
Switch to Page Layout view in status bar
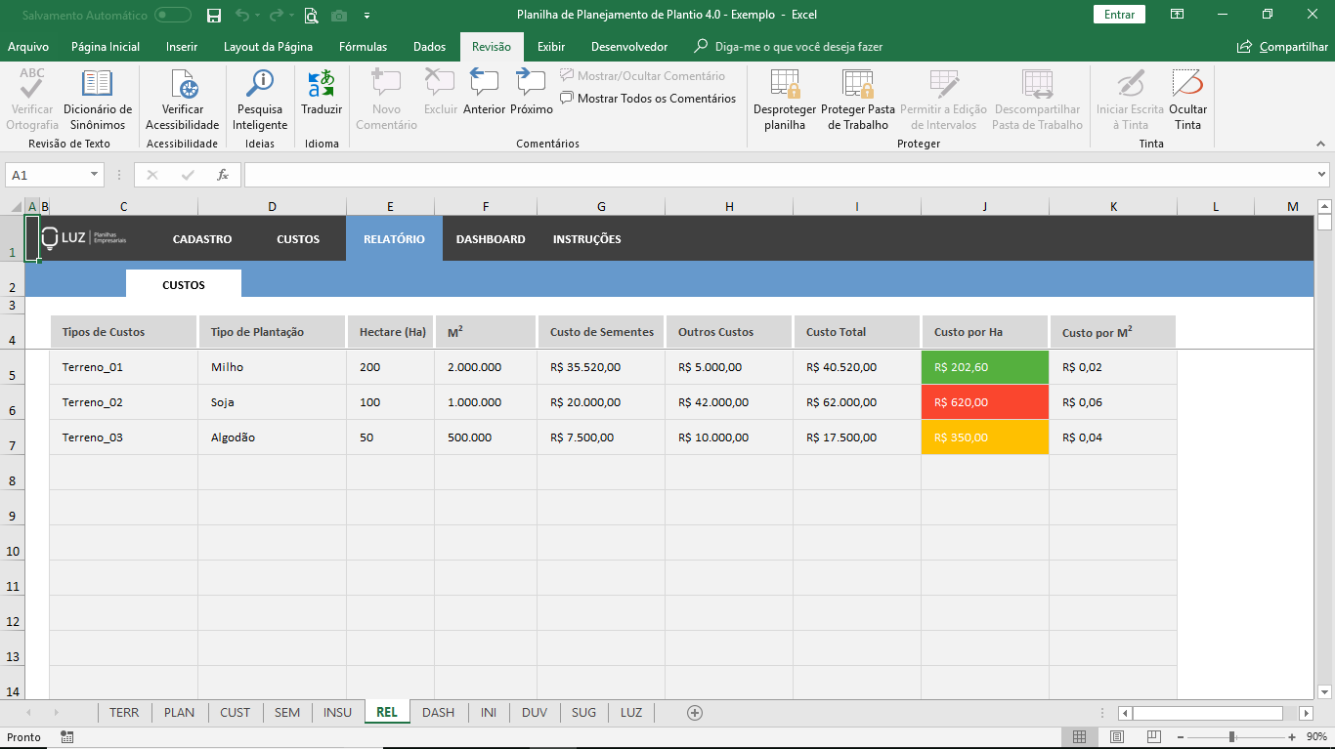[x=1117, y=736]
